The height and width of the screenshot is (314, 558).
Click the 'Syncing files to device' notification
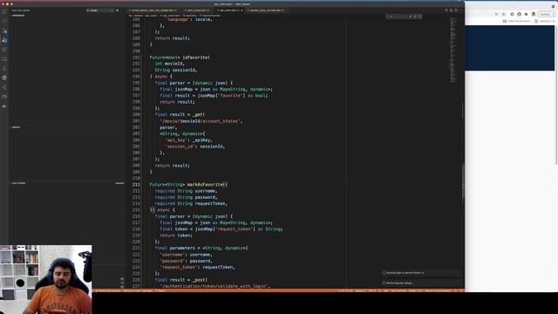[x=422, y=273]
